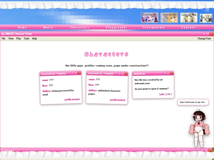This screenshot has height=160, width=214.
Task: Maximize the whoisthis.txt card
Action: tap(168, 73)
